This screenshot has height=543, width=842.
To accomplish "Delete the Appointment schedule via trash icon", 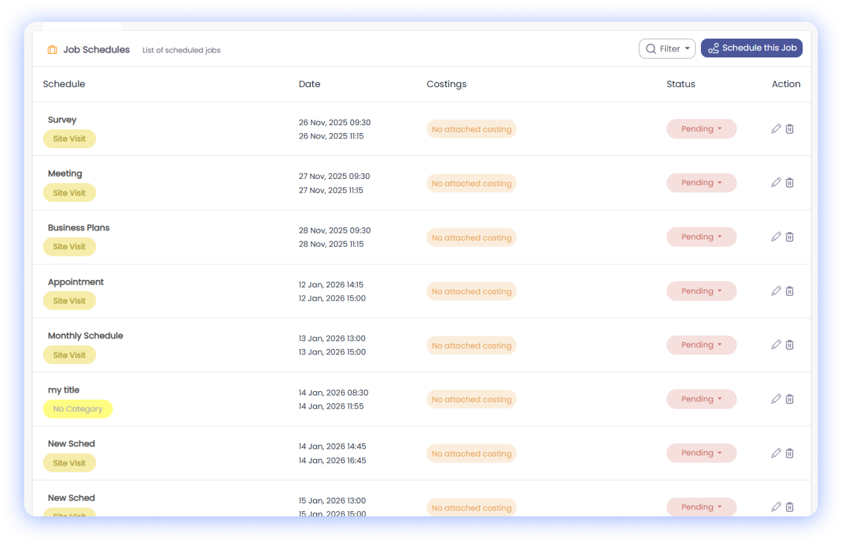I will pyautogui.click(x=789, y=291).
